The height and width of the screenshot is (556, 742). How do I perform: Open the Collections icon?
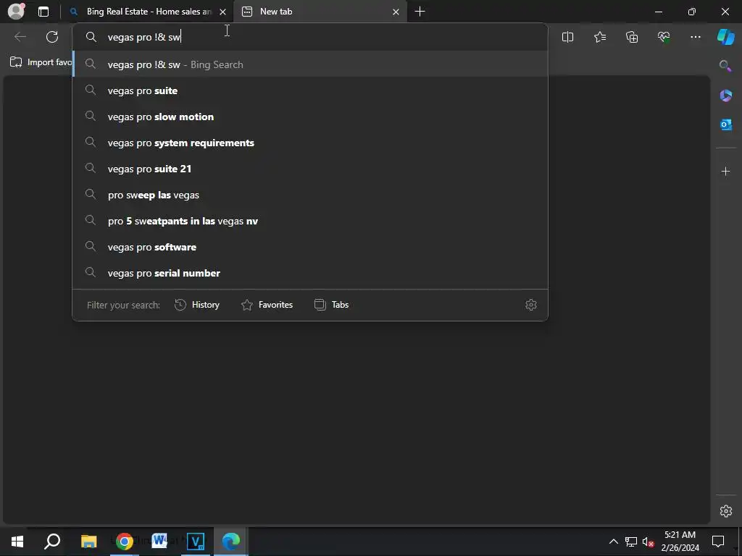[x=632, y=37]
